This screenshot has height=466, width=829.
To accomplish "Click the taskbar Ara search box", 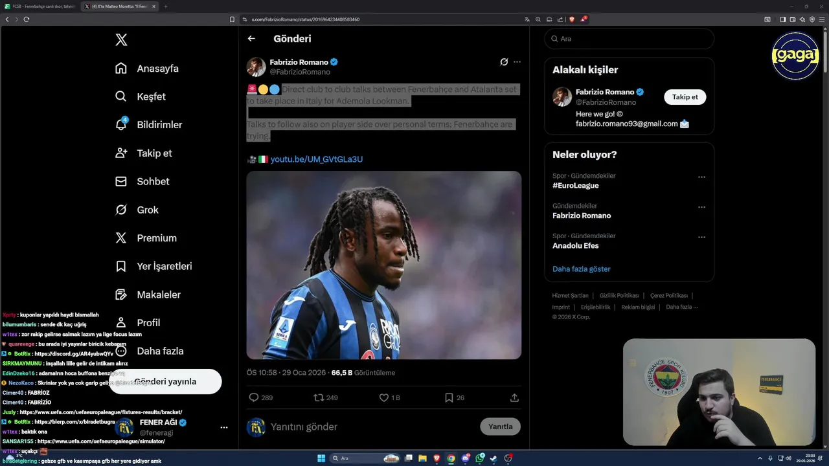I will coord(365,458).
